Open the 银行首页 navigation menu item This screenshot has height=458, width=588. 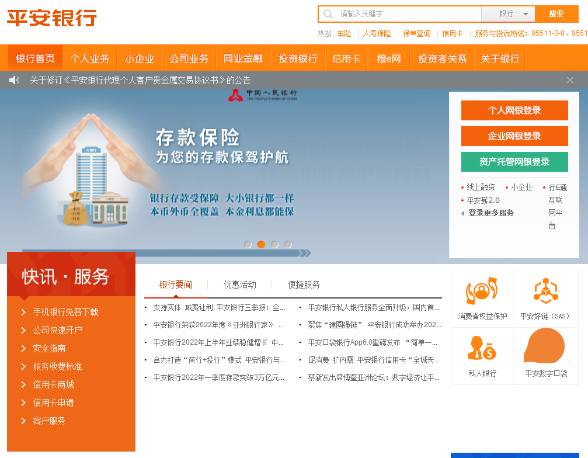coord(35,58)
